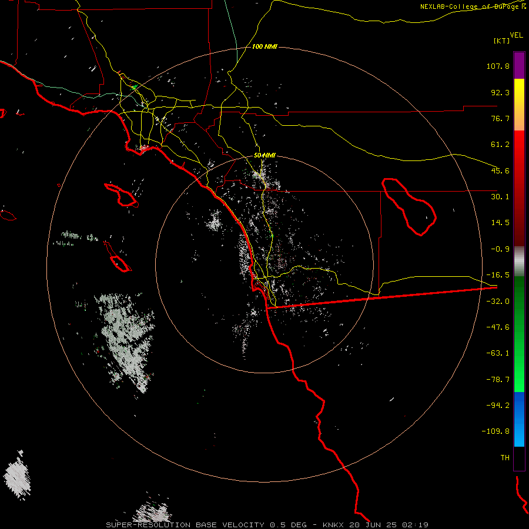The image size is (529, 529).
Task: Click the Salton Sea outline on the map
Action: click(409, 206)
